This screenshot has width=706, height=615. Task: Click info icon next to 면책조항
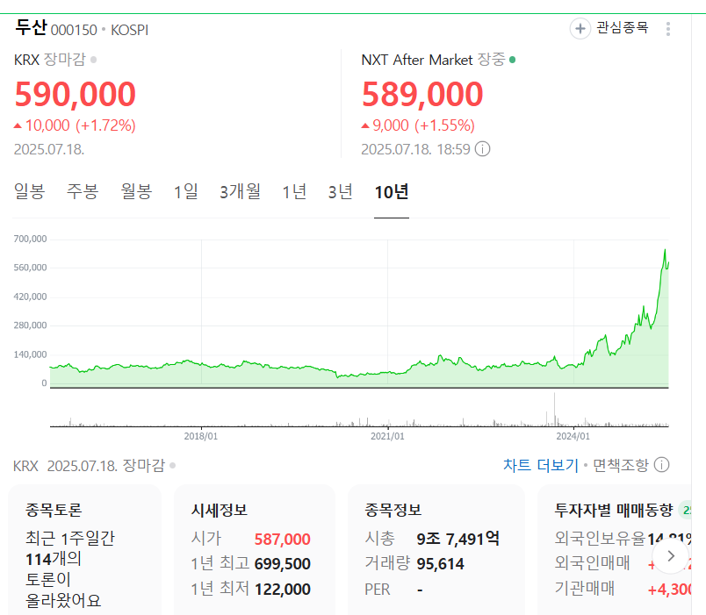tap(661, 465)
